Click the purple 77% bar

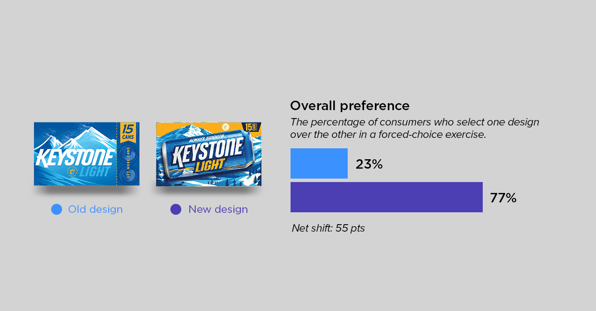[x=386, y=197]
